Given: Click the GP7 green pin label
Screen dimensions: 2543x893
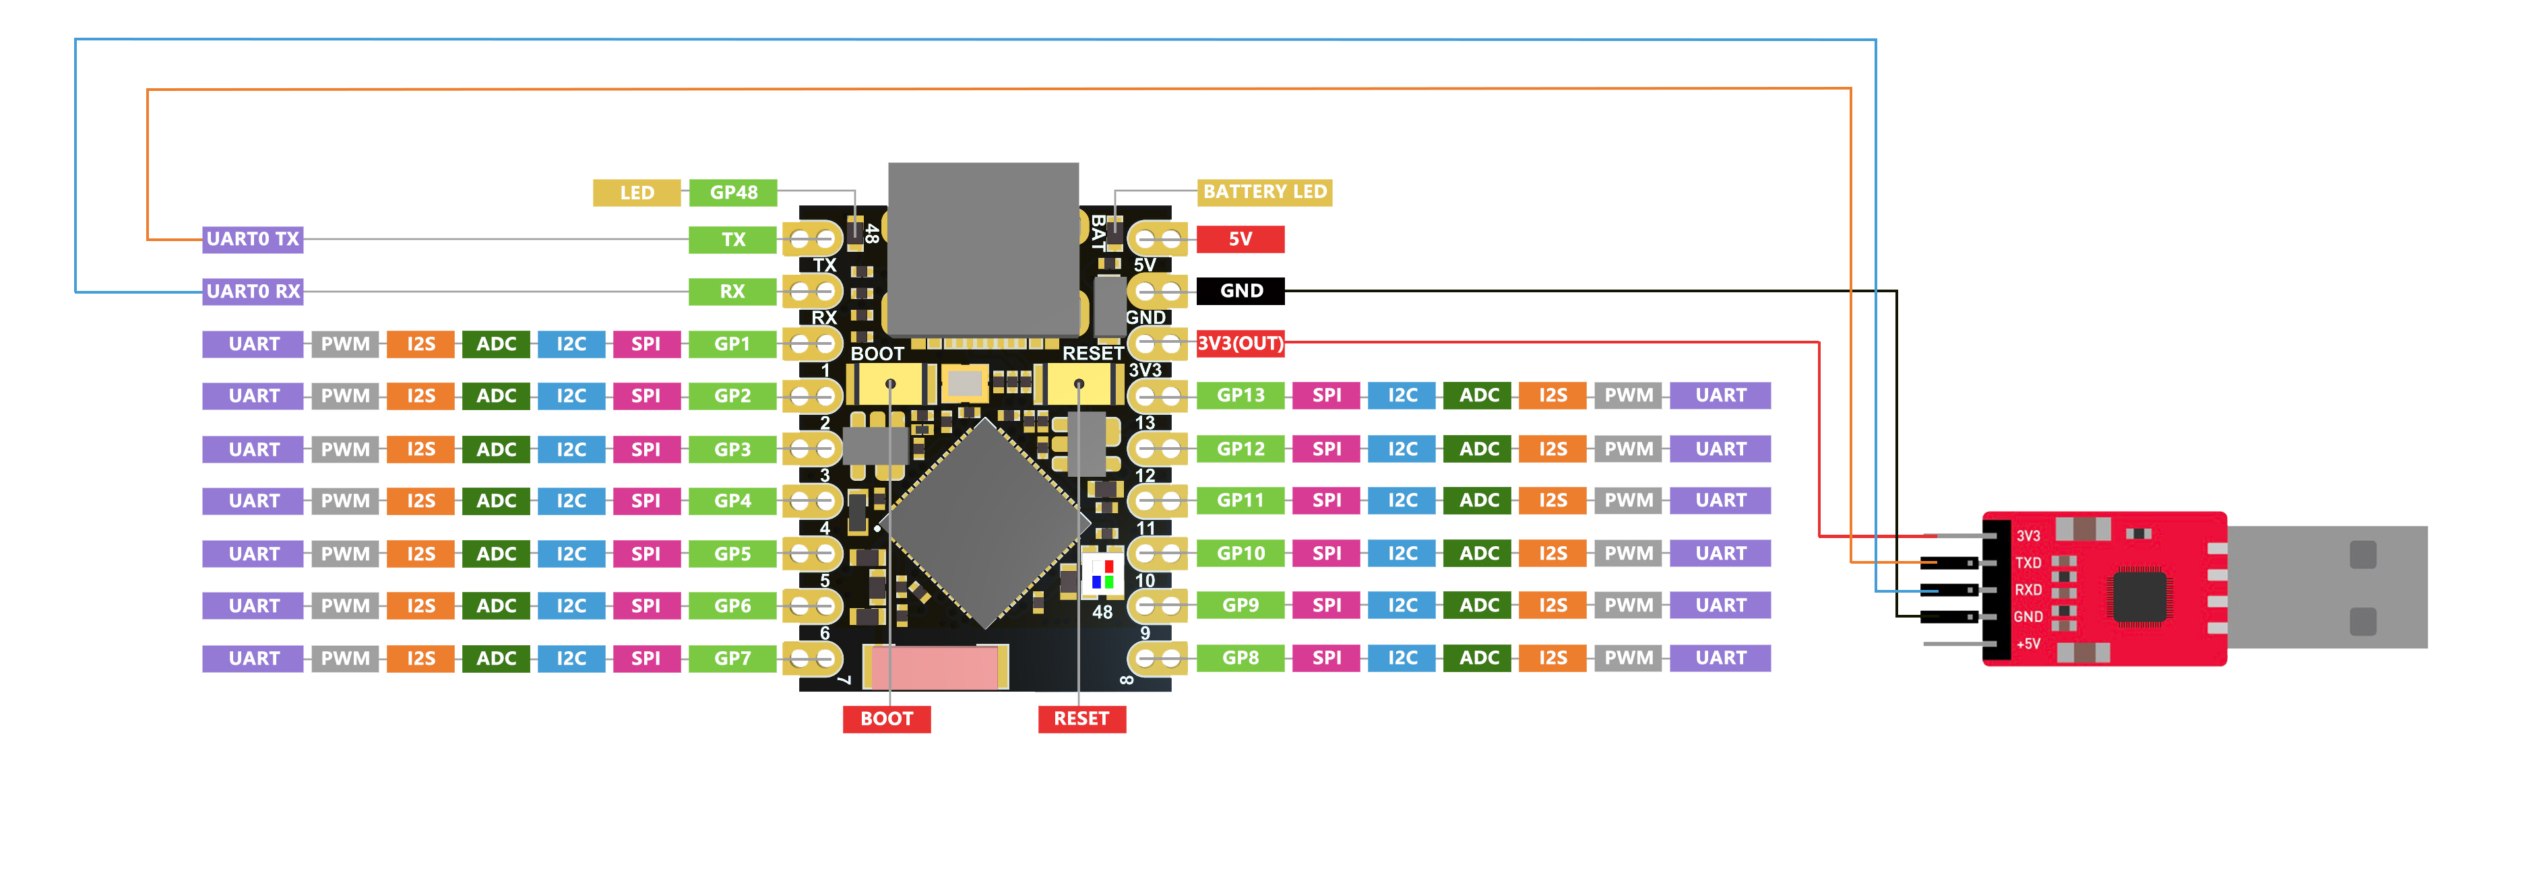Looking at the screenshot, I should point(734,658).
